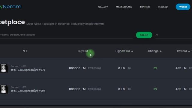Open the Reward page

coord(163,7)
